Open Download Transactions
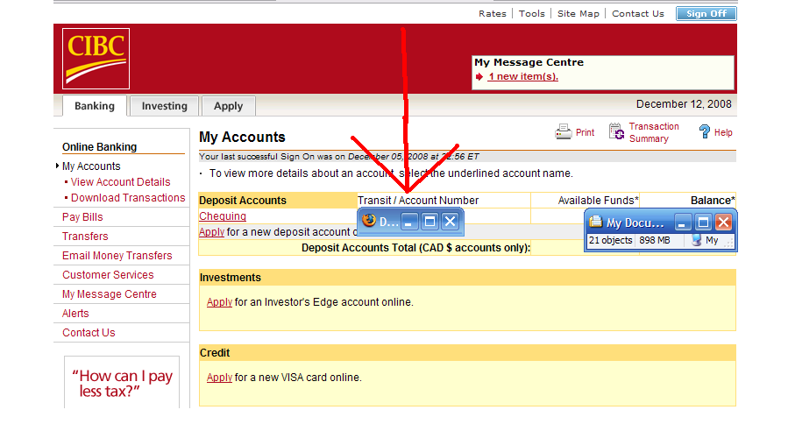This screenshot has width=788, height=424. [128, 198]
